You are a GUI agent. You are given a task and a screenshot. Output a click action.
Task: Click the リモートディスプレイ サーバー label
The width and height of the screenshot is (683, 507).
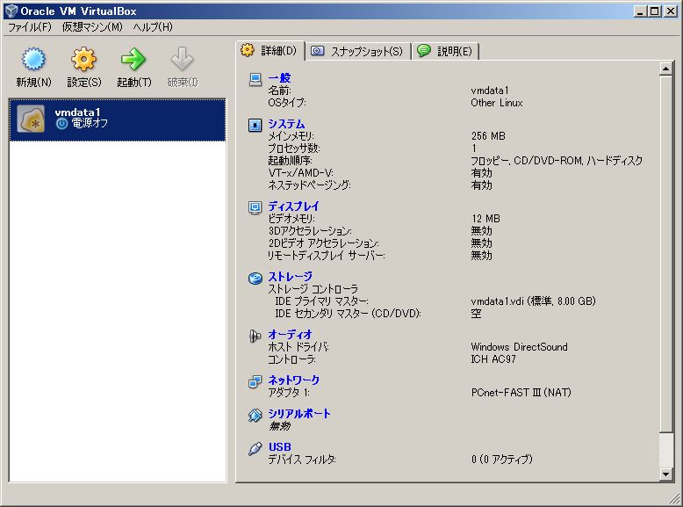[x=327, y=256]
